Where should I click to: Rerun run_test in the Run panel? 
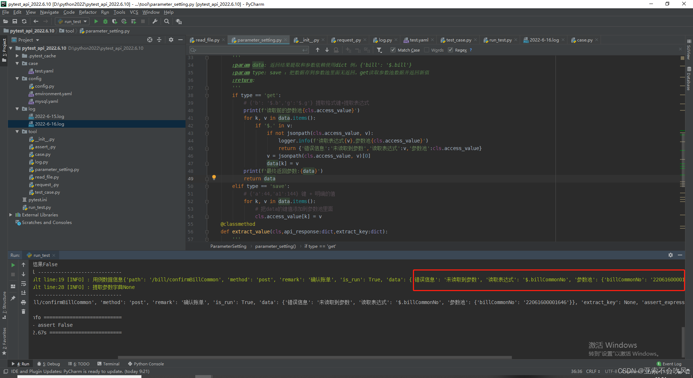(x=13, y=265)
